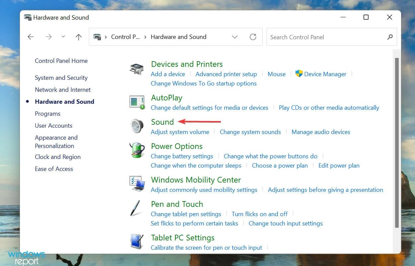The width and height of the screenshot is (415, 266).
Task: Click the Power Options battery icon
Action: click(137, 150)
